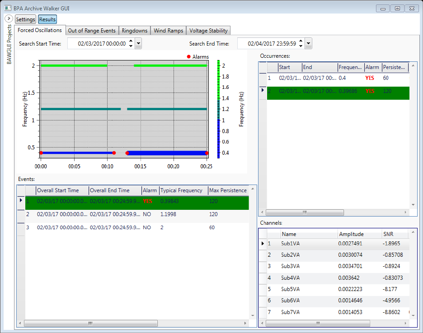This screenshot has height=333, width=423.
Task: Select the Wind Ramps tab
Action: pos(168,31)
